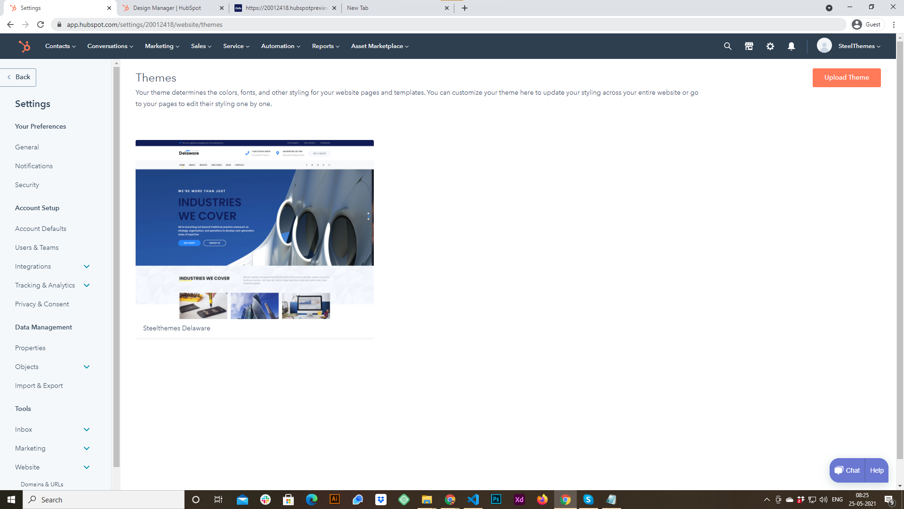Image resolution: width=904 pixels, height=509 pixels.
Task: Open the Chat bubble widget
Action: click(847, 470)
